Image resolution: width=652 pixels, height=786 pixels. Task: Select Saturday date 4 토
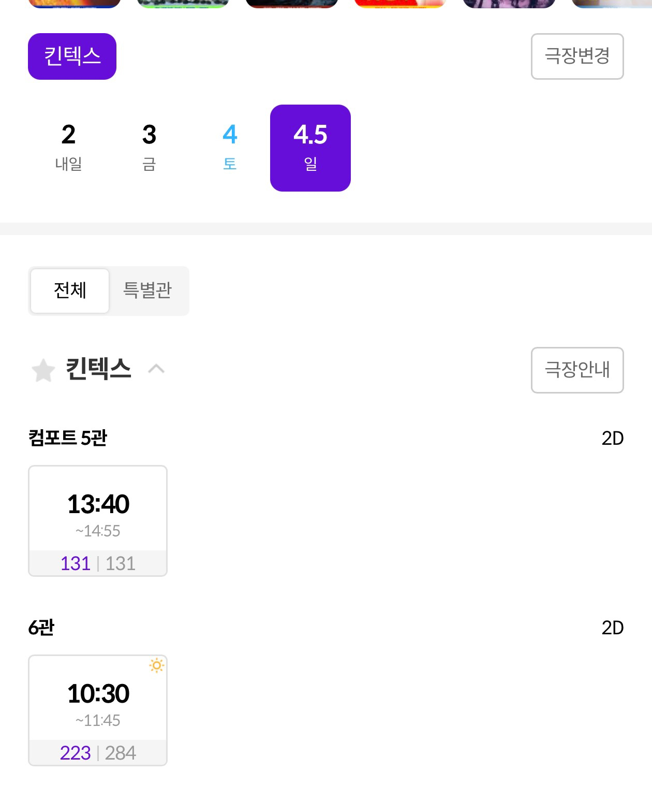click(x=230, y=148)
